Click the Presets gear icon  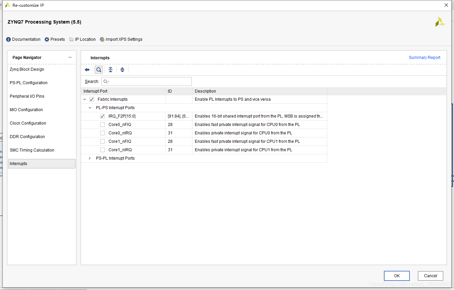coord(47,39)
